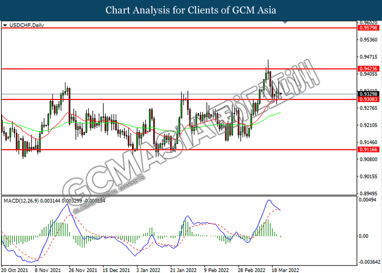
Task: Click the MACD scale value -0.003642
Action: [369, 262]
